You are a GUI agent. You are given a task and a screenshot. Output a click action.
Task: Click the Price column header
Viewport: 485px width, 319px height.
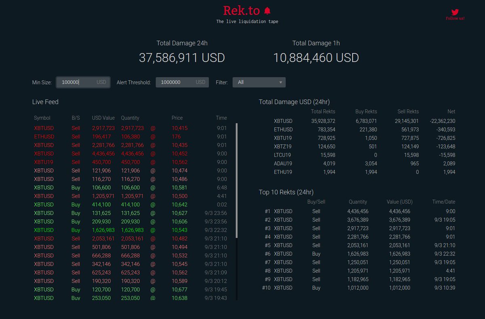click(177, 118)
